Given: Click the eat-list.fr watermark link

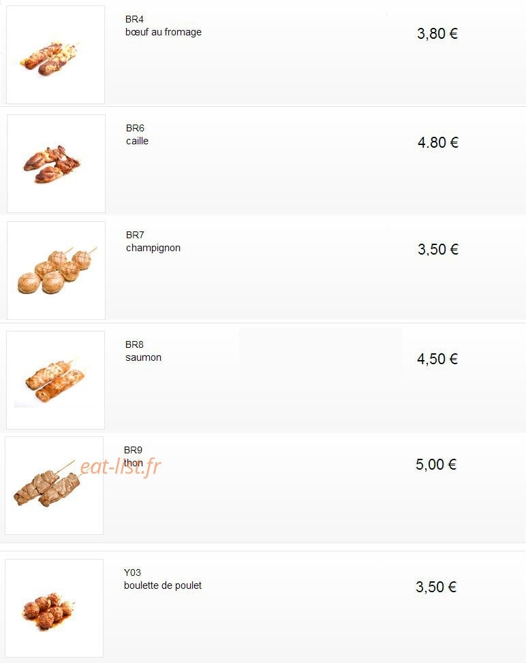Looking at the screenshot, I should coord(121,467).
